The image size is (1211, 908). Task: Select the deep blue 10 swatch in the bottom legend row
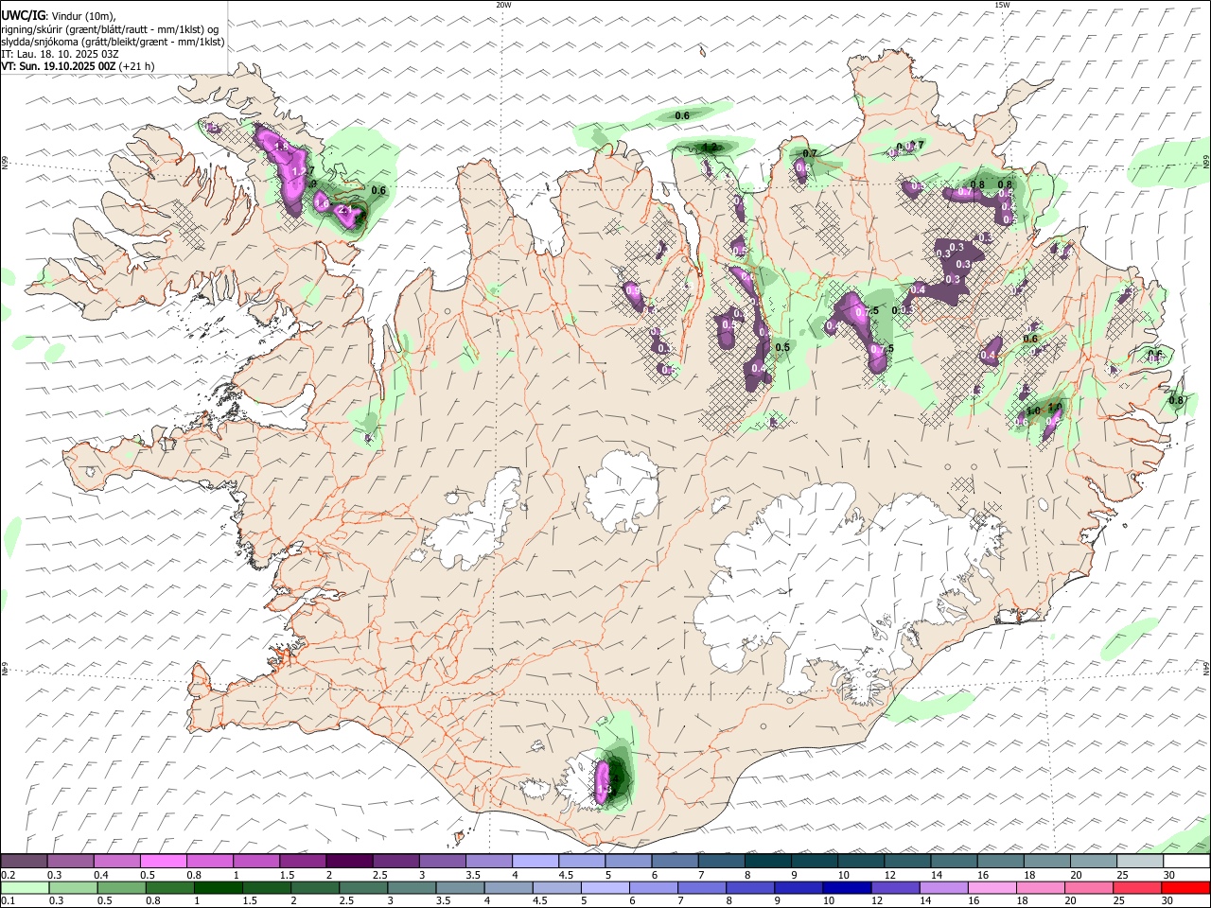(x=847, y=887)
